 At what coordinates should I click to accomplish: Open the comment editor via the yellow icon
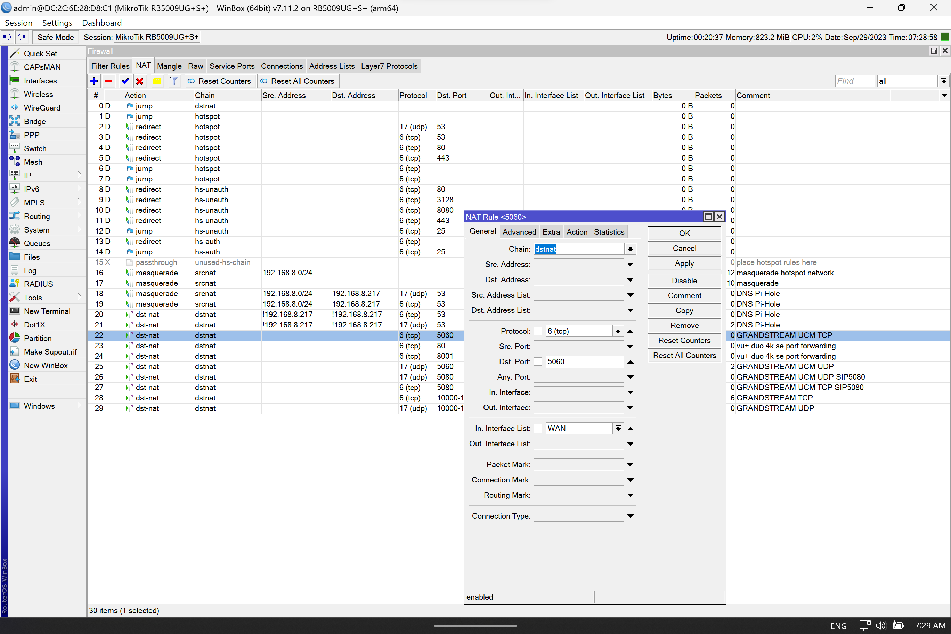click(157, 81)
